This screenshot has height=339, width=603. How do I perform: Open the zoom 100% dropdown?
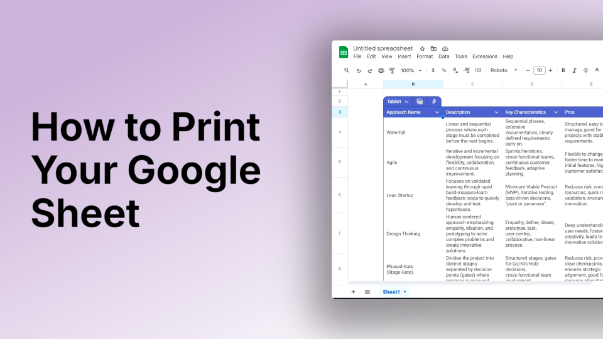pyautogui.click(x=411, y=70)
